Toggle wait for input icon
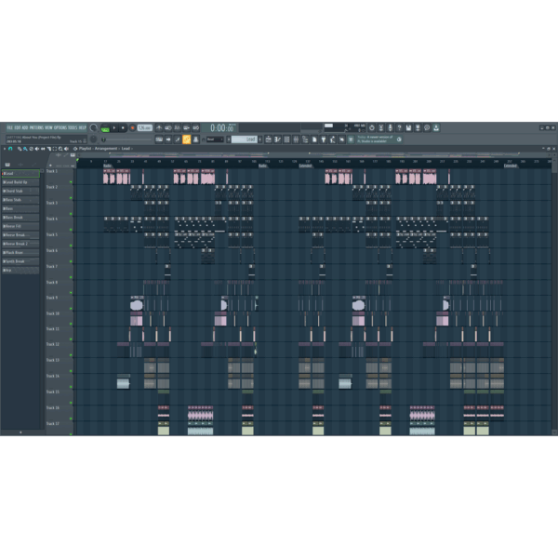 tap(168, 127)
